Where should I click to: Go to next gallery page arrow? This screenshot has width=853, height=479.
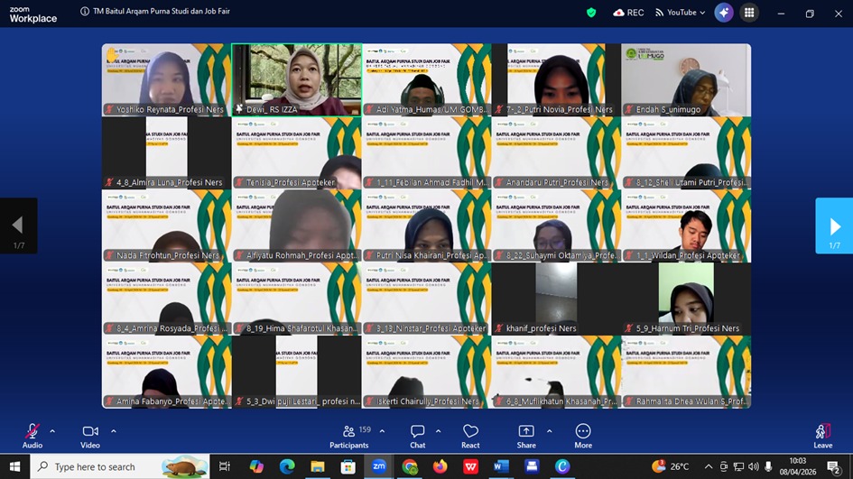[834, 226]
